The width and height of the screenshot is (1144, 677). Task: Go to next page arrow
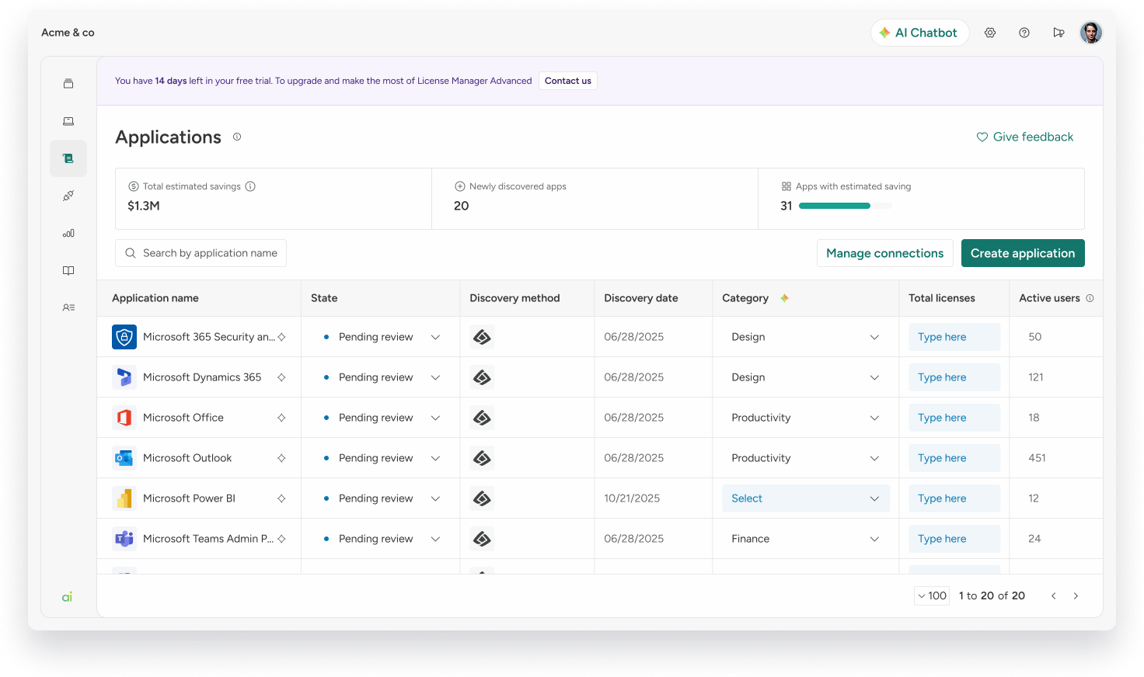coord(1076,595)
